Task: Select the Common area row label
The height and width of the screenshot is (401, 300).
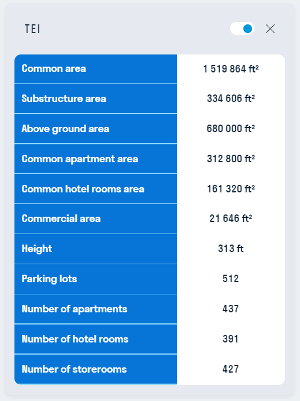Action: pos(54,68)
